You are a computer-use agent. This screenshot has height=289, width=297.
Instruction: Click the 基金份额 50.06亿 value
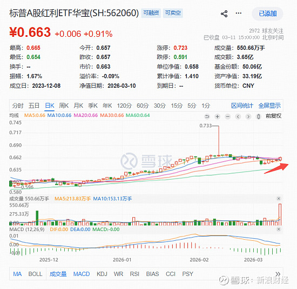pyautogui.click(x=252, y=67)
